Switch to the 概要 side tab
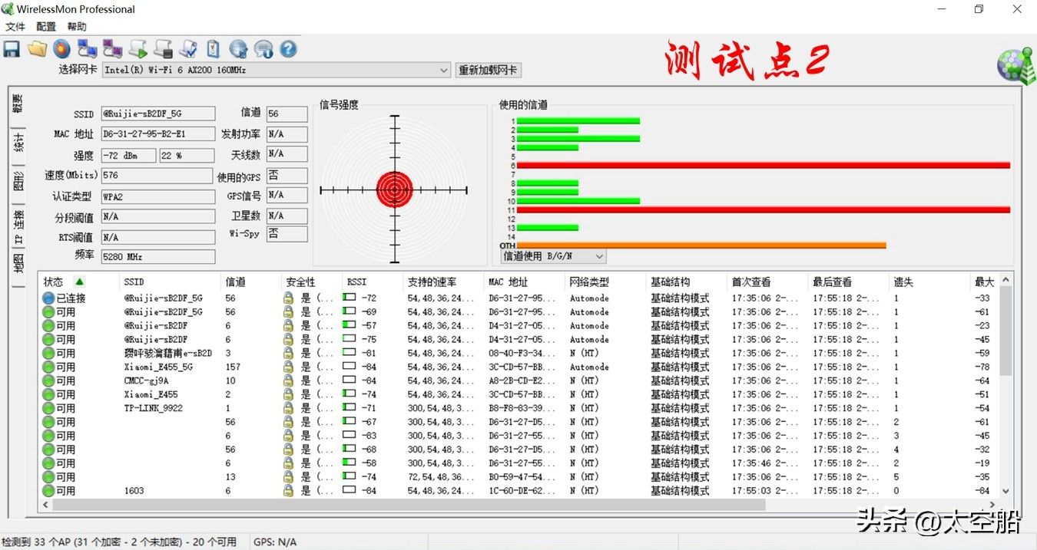1037x550 pixels. [17, 104]
